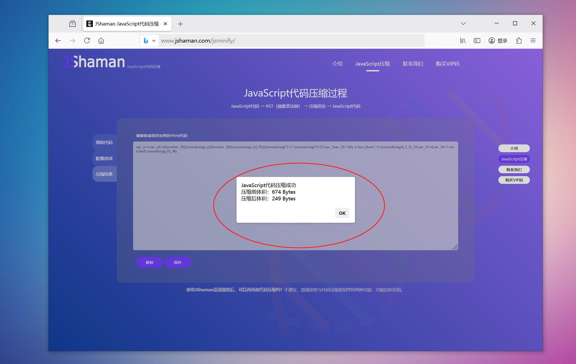
Task: Switch to 配置选项 side tab
Action: click(104, 158)
